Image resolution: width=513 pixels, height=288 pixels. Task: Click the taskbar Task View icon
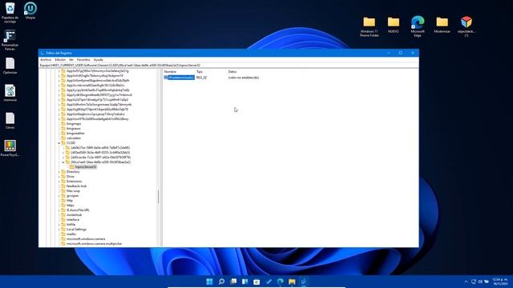(x=233, y=282)
